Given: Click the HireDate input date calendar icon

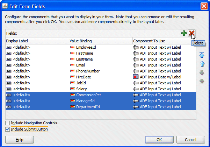Looking at the screenshot, I should (x=136, y=77).
